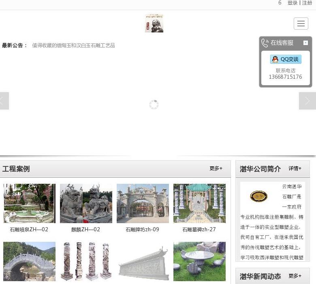Open the stone screen wall thumbnail
Viewport: 316px width, 284px height.
pyautogui.click(x=143, y=261)
